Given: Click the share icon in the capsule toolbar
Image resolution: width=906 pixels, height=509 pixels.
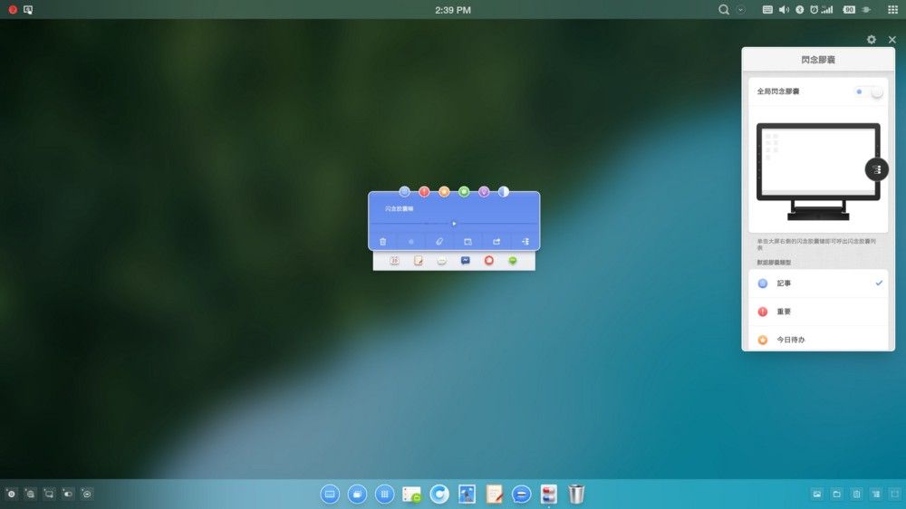Looking at the screenshot, I should (496, 242).
